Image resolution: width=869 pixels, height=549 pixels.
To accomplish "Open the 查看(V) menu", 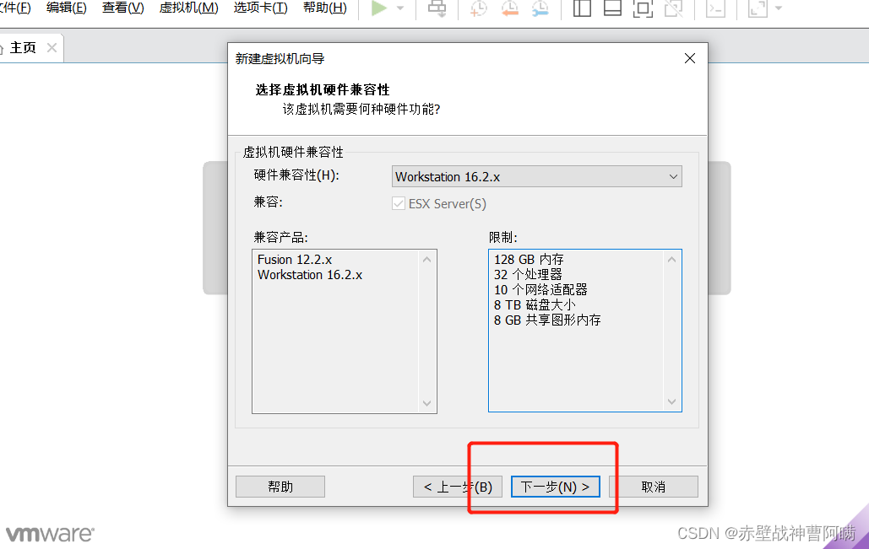I will pyautogui.click(x=123, y=8).
